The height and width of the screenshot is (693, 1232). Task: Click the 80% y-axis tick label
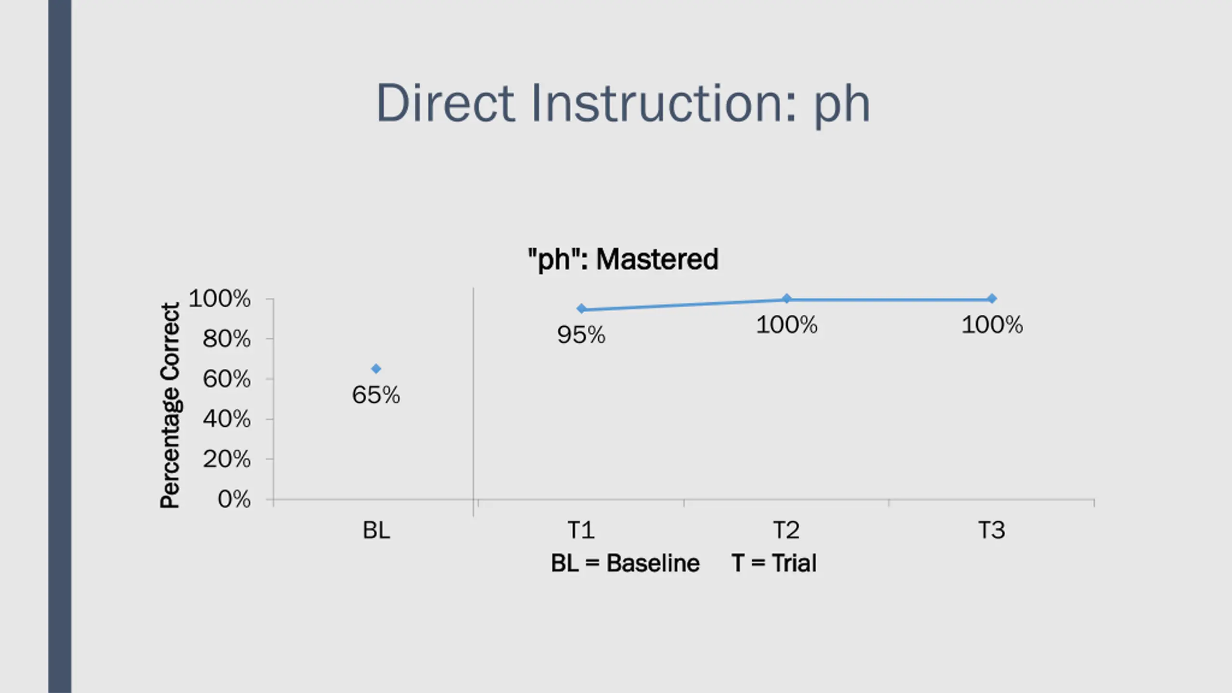pos(227,339)
